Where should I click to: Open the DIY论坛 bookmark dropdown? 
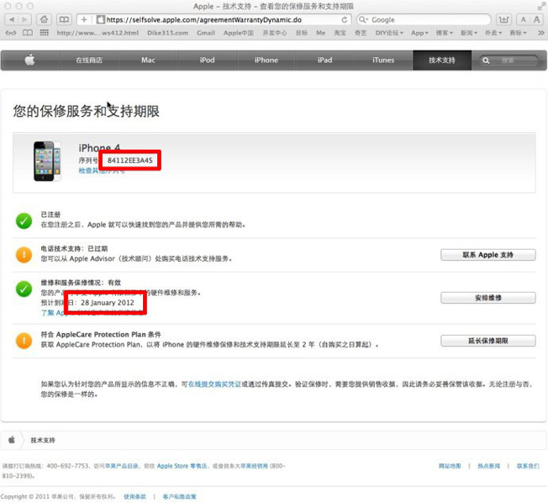(x=389, y=33)
